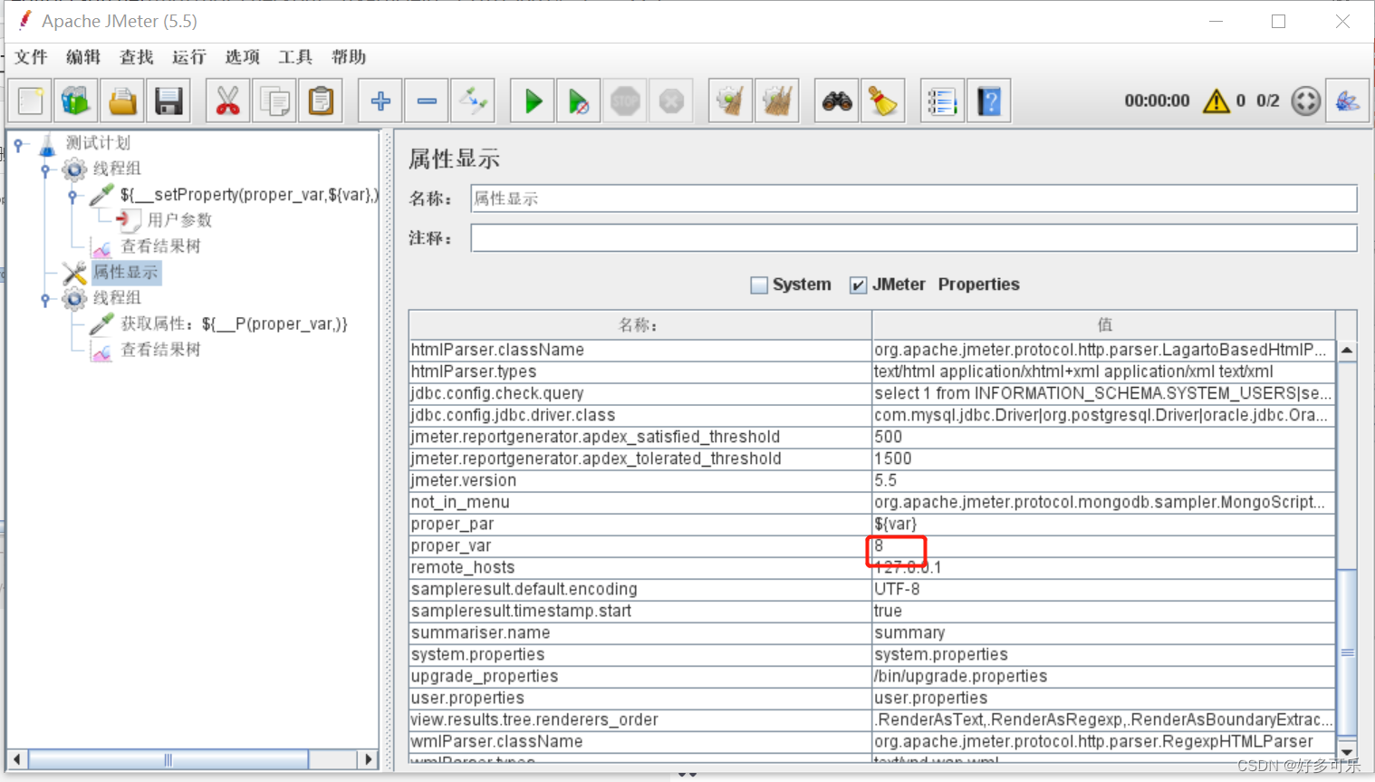Image resolution: width=1375 pixels, height=782 pixels.
Task: Open the Function Helper list icon
Action: click(942, 101)
